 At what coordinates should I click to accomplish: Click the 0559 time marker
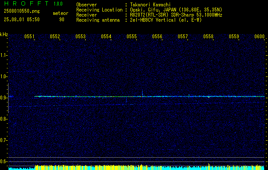point(234,36)
